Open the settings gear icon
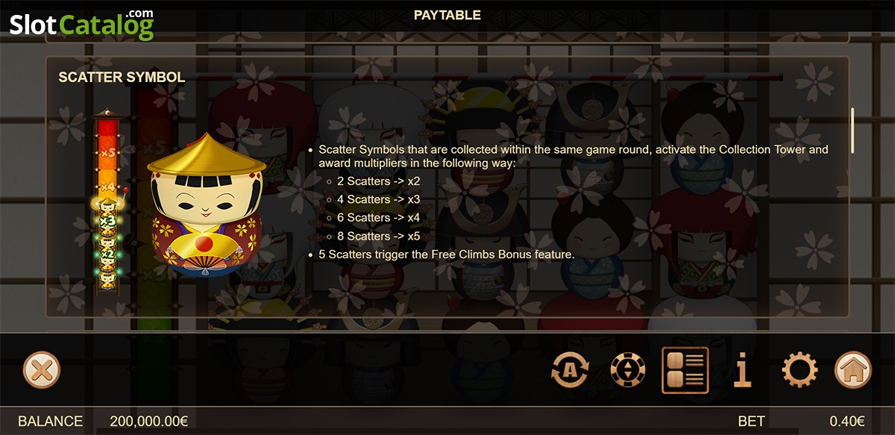The width and height of the screenshot is (895, 435). [800, 370]
